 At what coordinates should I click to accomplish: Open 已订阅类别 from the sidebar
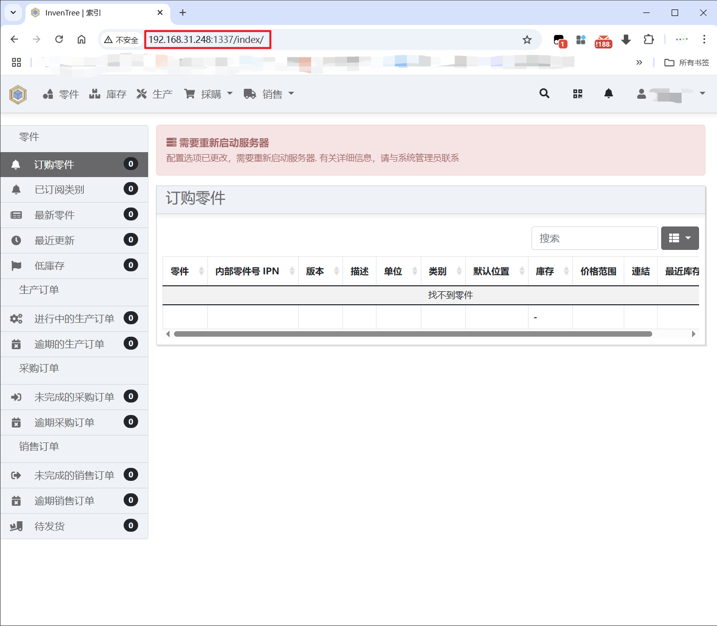pos(60,190)
